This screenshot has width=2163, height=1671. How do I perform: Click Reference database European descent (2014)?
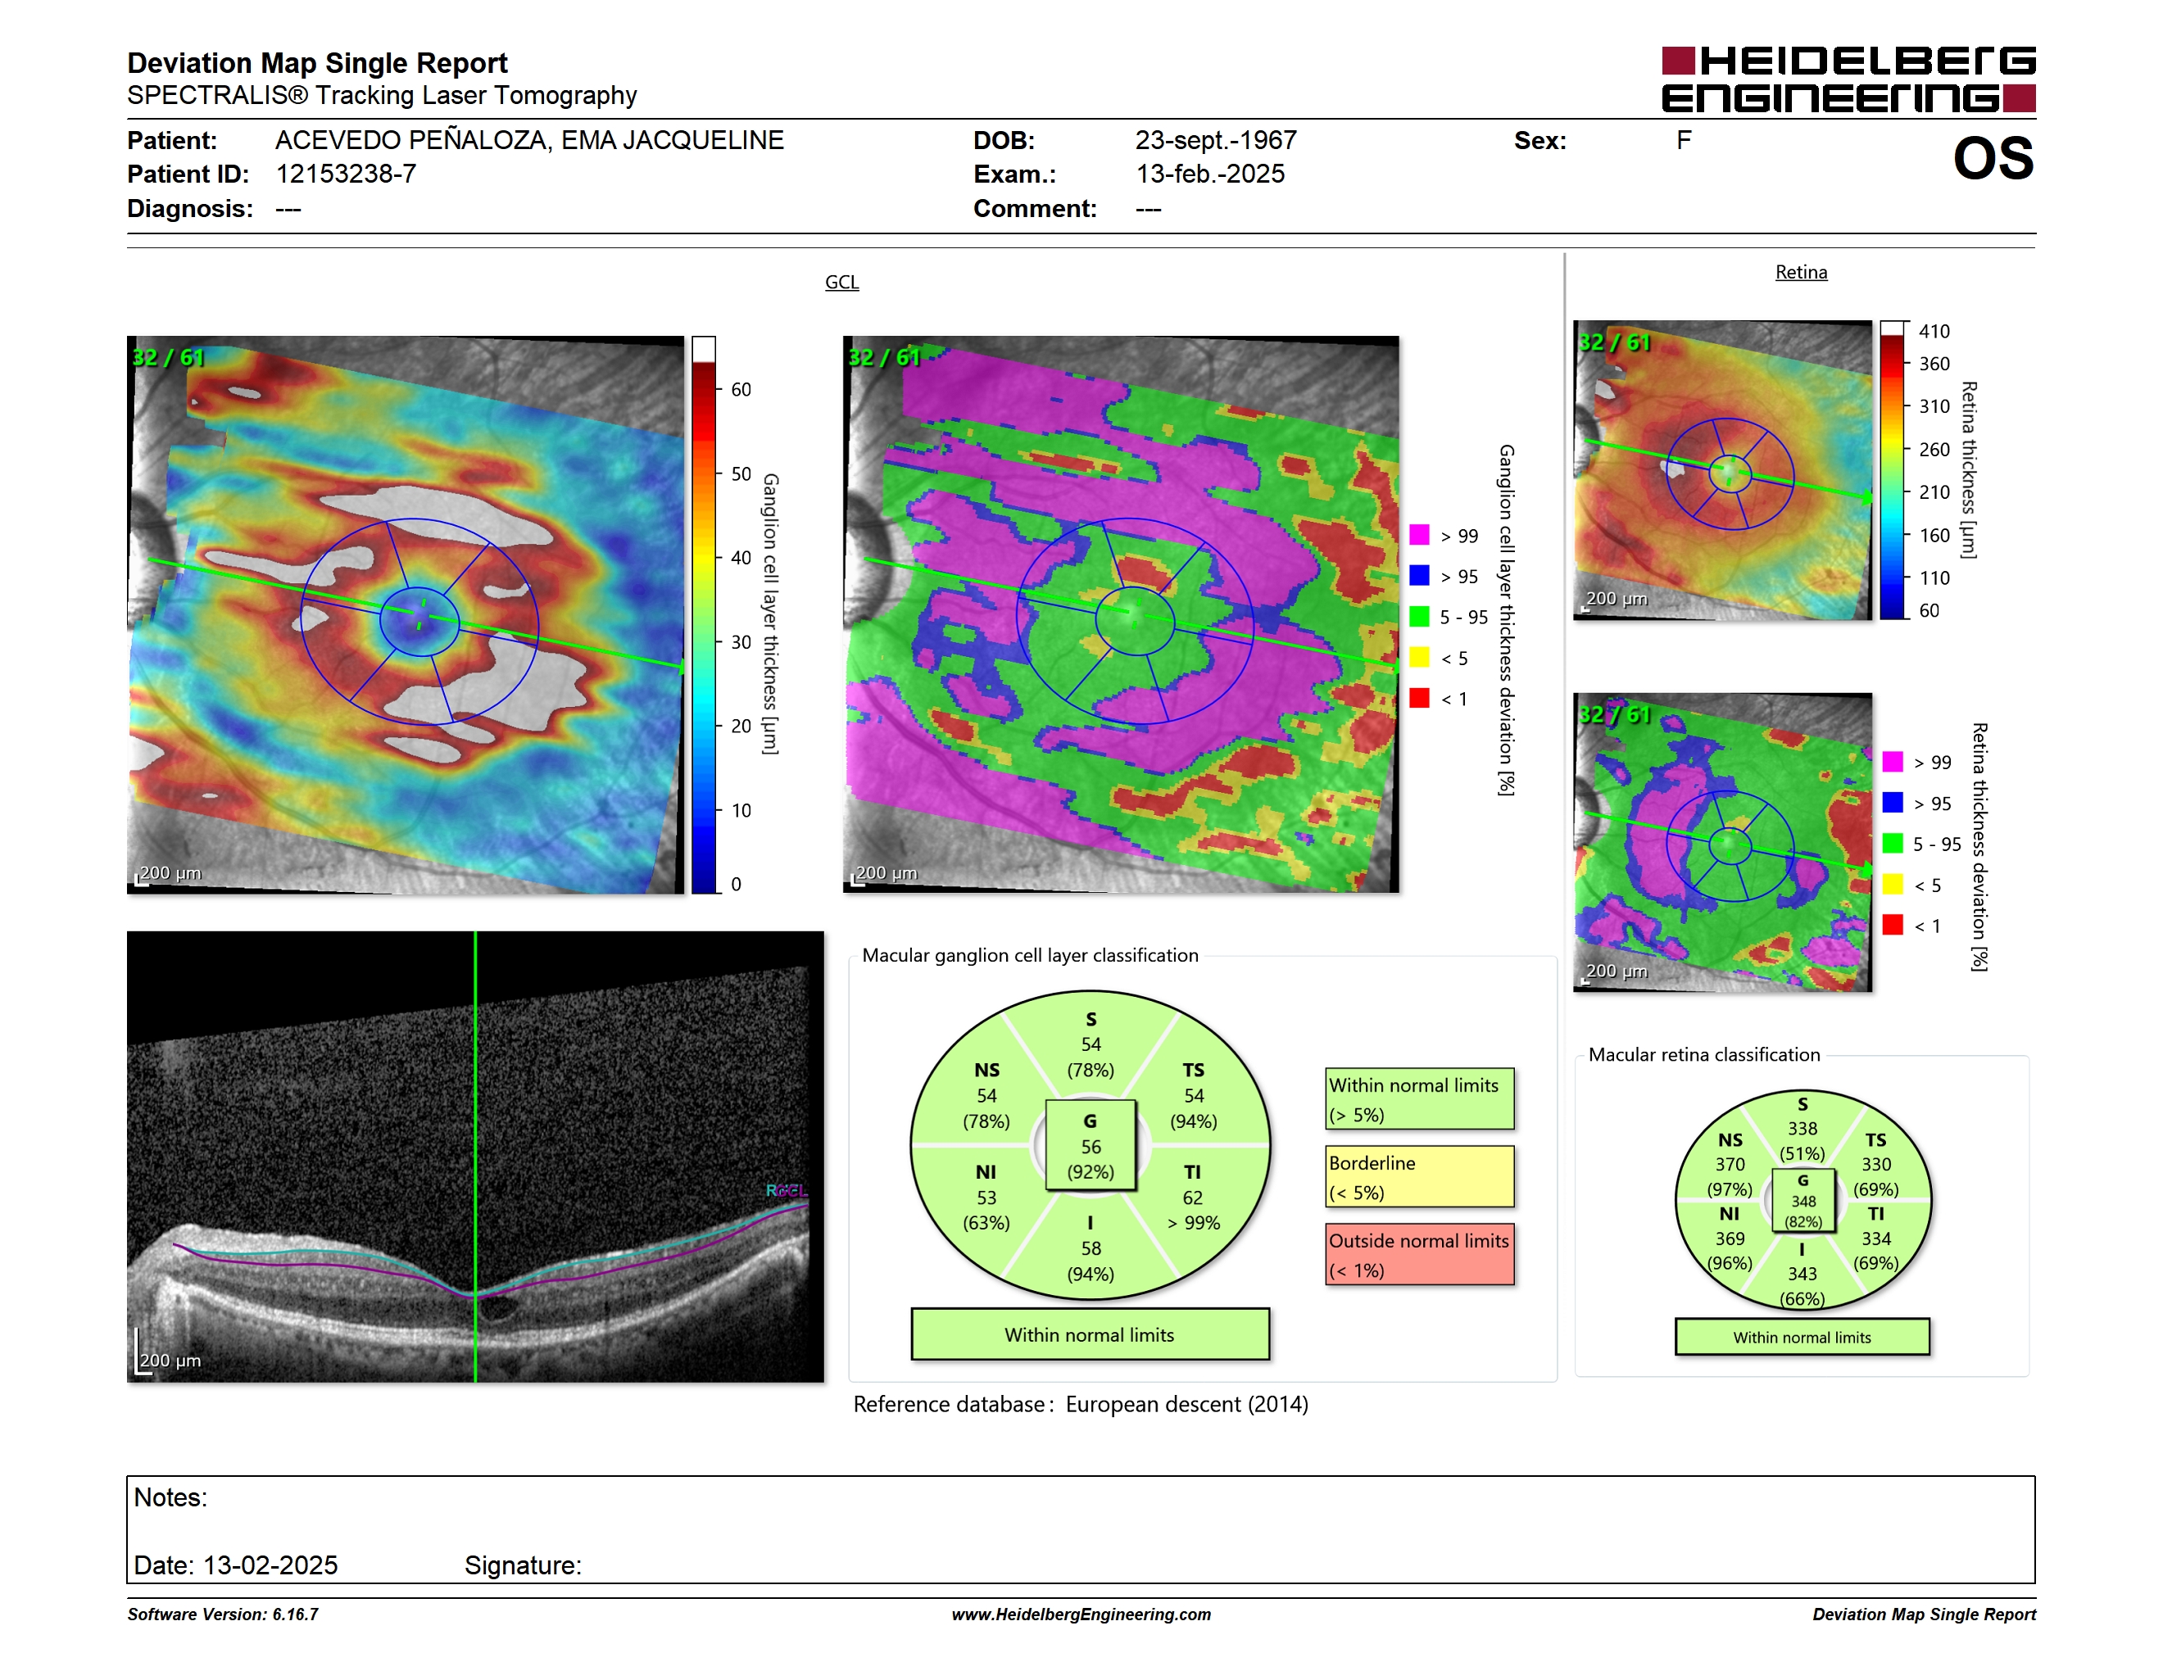point(1081,1405)
